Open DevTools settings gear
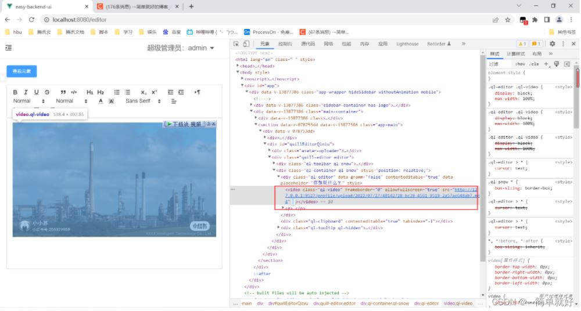This screenshot has width=581, height=311. point(553,44)
